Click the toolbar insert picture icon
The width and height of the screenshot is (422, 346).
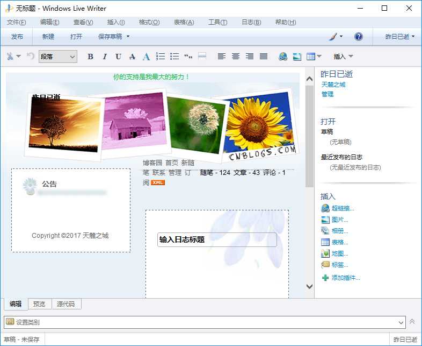[297, 57]
